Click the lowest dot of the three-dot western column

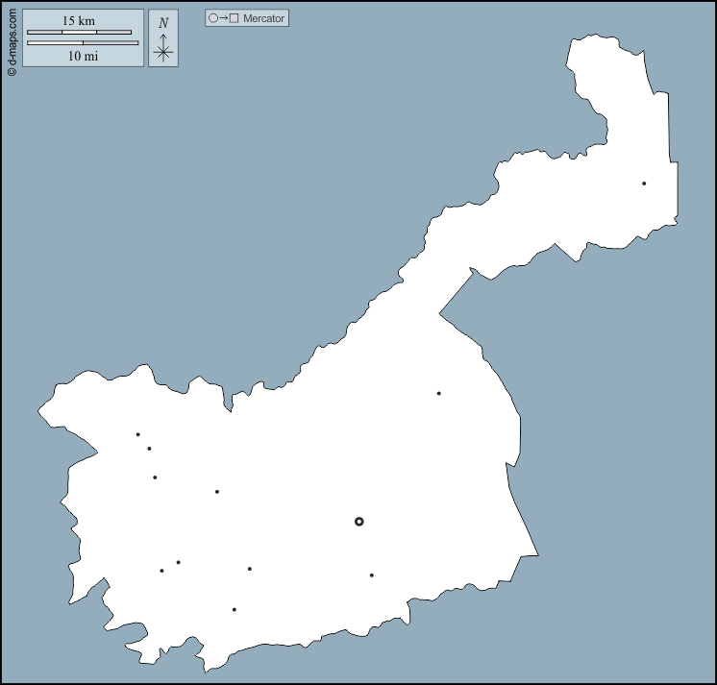(x=155, y=477)
